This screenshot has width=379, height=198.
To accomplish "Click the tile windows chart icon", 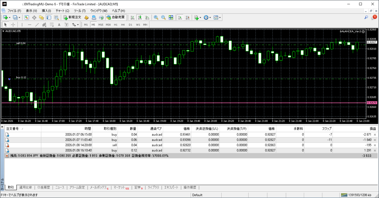I will point(171,17).
